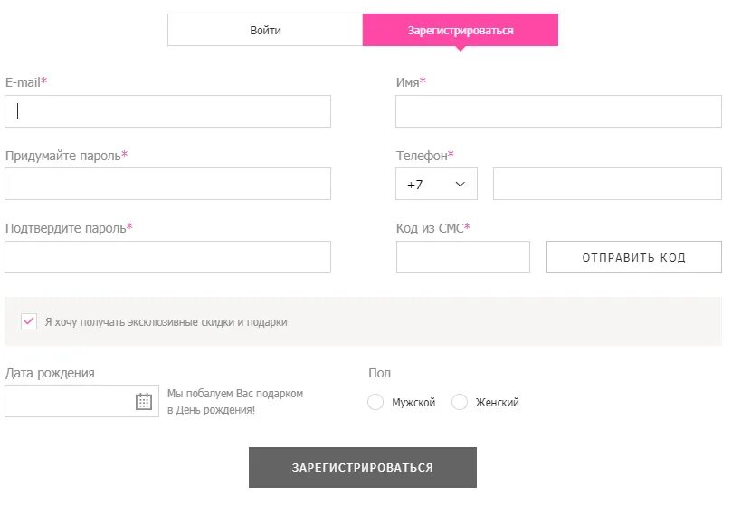Viewport: 741px width, 506px height.
Task: Open the birth date calendar picker icon
Action: pos(143,401)
